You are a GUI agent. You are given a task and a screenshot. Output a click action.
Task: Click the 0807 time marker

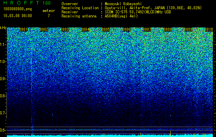coord(147,29)
